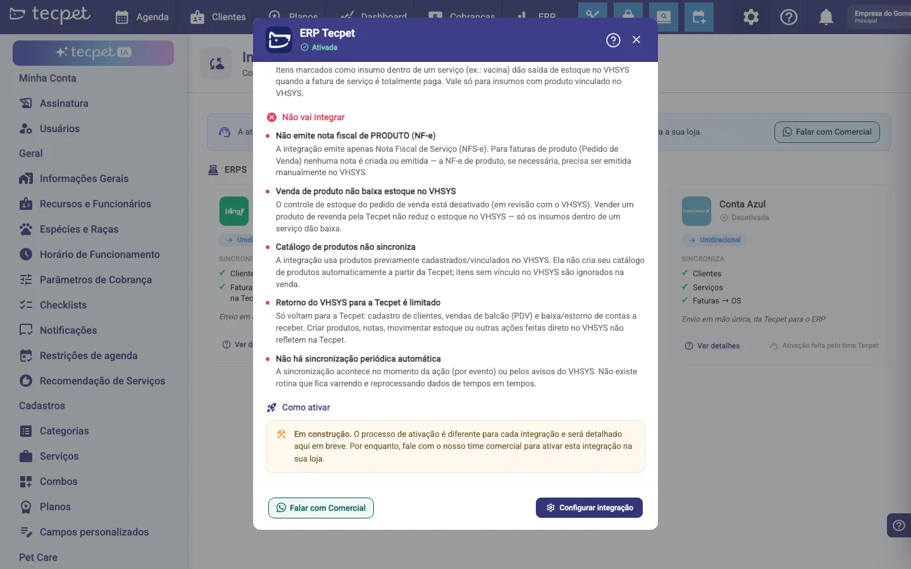Click the Notificações chat icon
911x569 pixels.
[26, 330]
